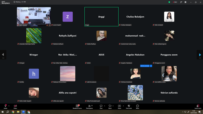
Task: Click the Share screen icon
Action: [x=119, y=107]
